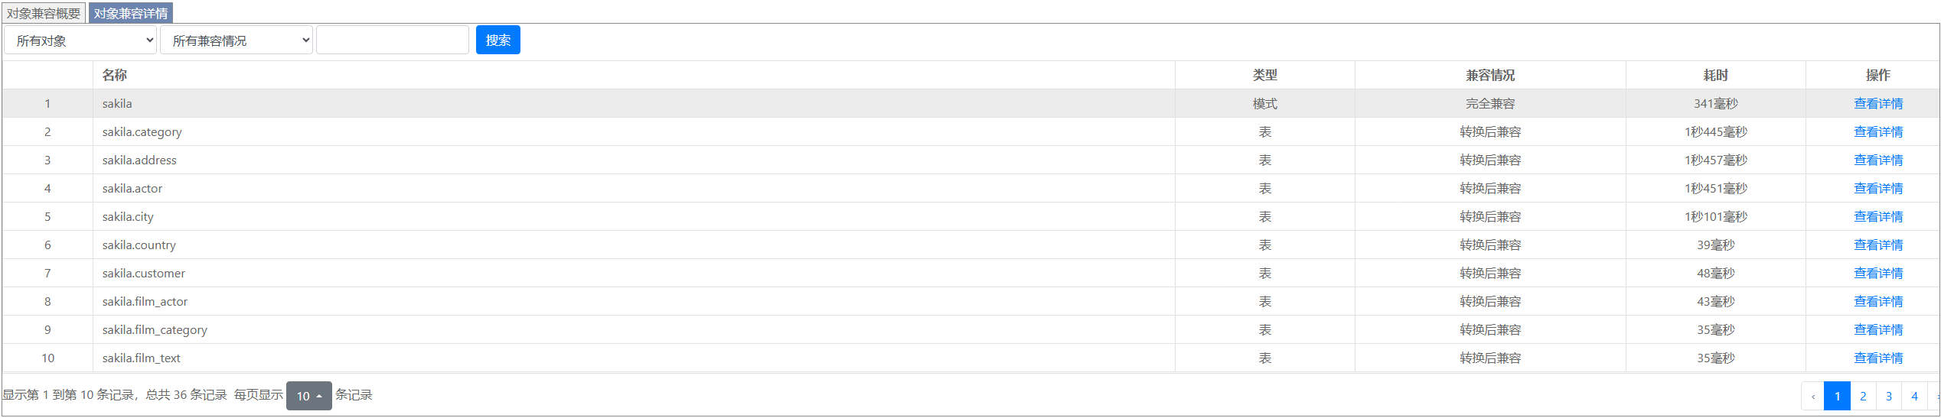Open 查看详情 for sakila.category

pos(1877,132)
